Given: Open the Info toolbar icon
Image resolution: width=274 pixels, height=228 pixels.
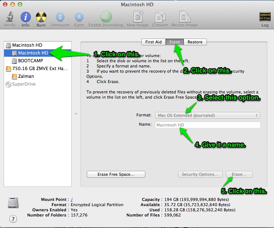Looking at the screenshot, I should (x=26, y=17).
